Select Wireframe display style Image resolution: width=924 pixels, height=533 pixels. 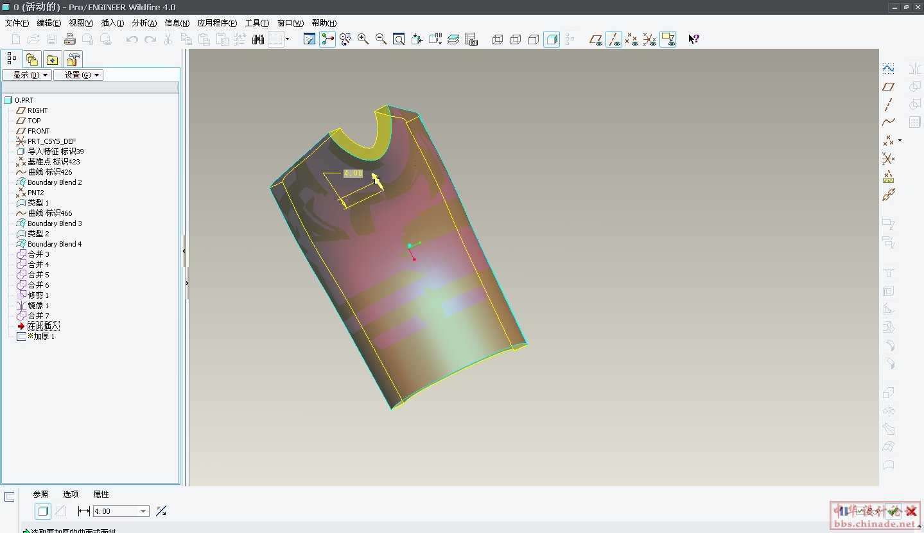click(x=497, y=39)
